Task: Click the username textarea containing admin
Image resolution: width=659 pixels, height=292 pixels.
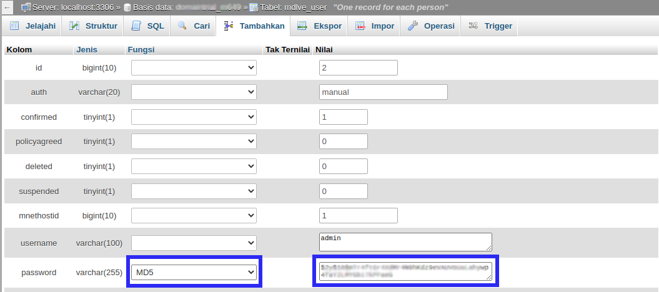Action: point(405,242)
